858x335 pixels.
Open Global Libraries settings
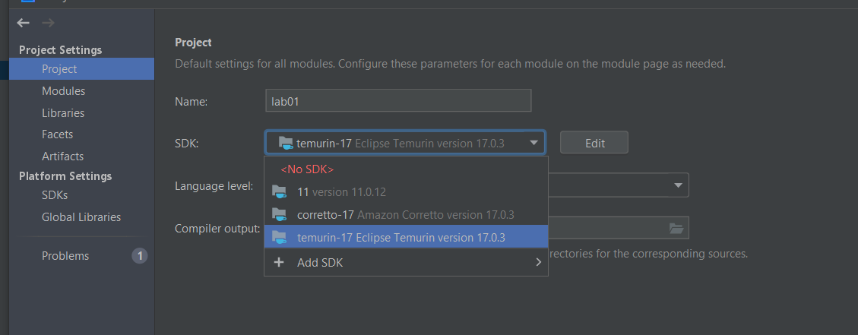pos(81,217)
